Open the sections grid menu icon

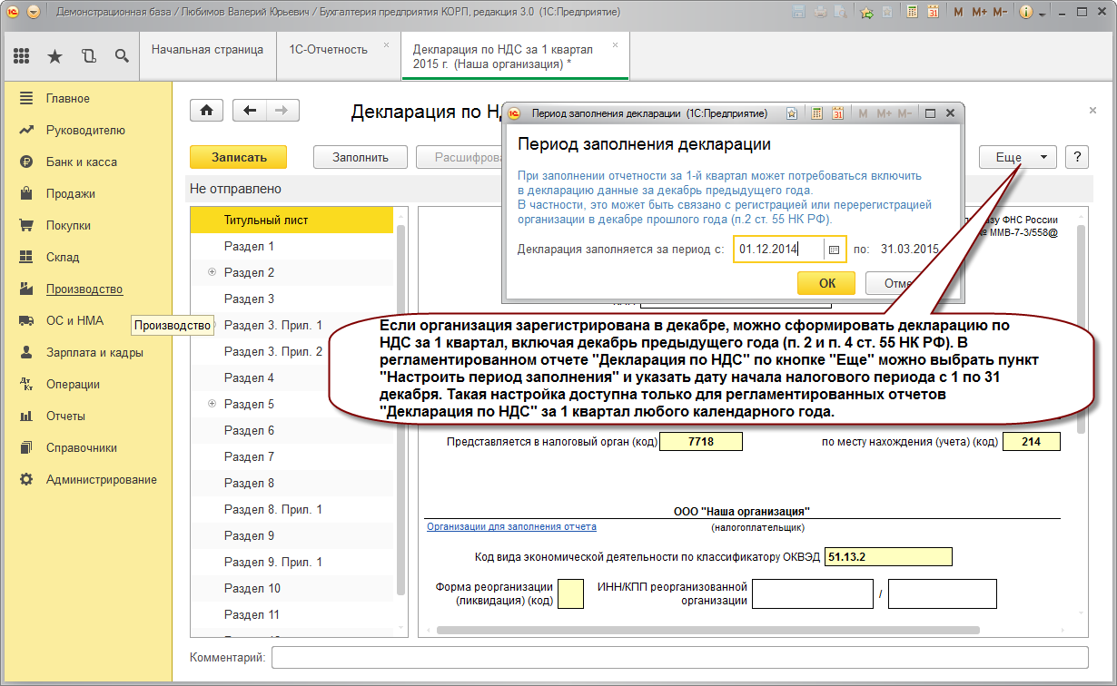22,56
